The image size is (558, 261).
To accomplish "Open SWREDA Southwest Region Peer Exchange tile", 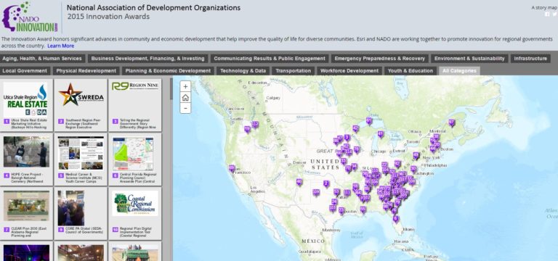I will [81, 105].
